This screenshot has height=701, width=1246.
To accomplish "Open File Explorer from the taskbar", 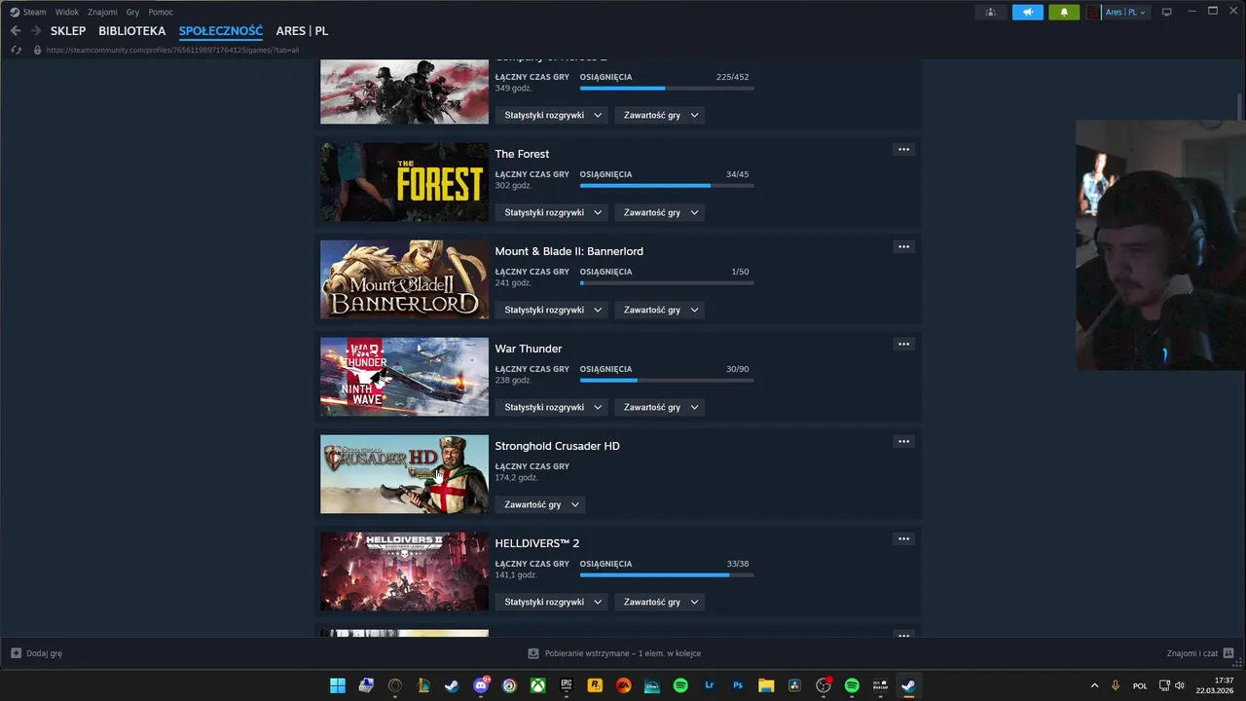I will click(766, 685).
